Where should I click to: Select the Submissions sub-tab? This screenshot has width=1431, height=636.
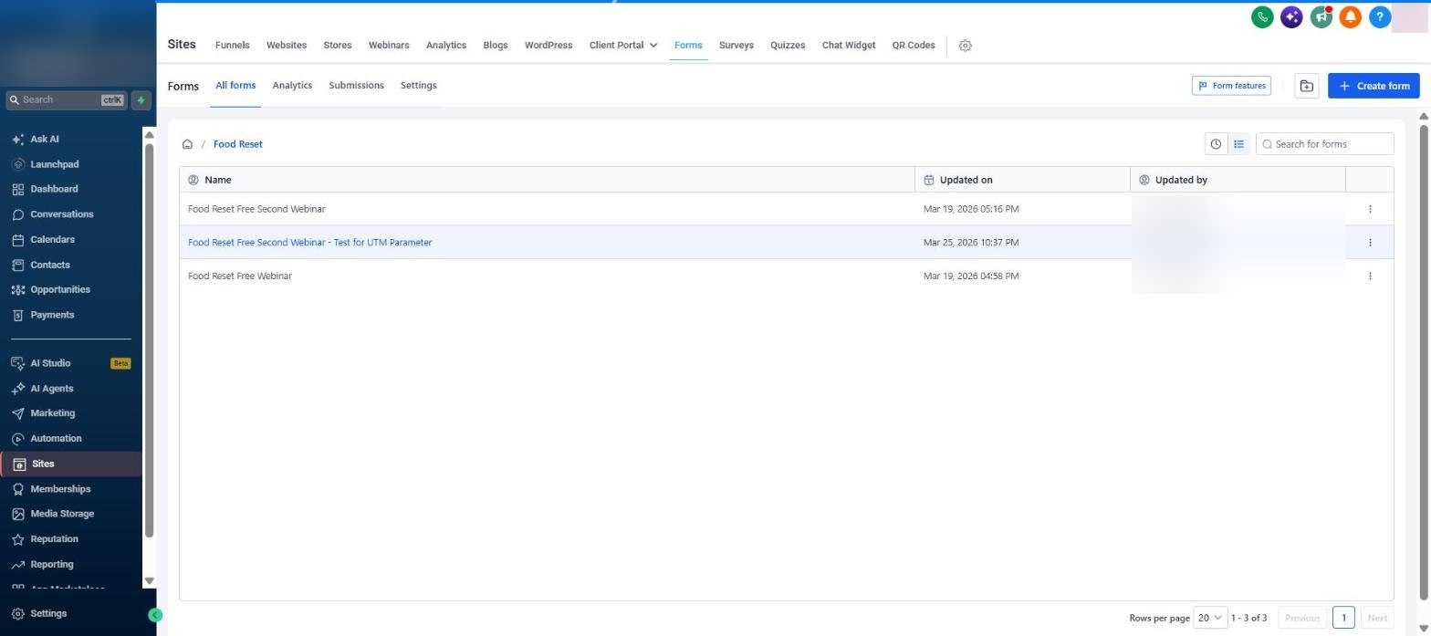point(356,86)
